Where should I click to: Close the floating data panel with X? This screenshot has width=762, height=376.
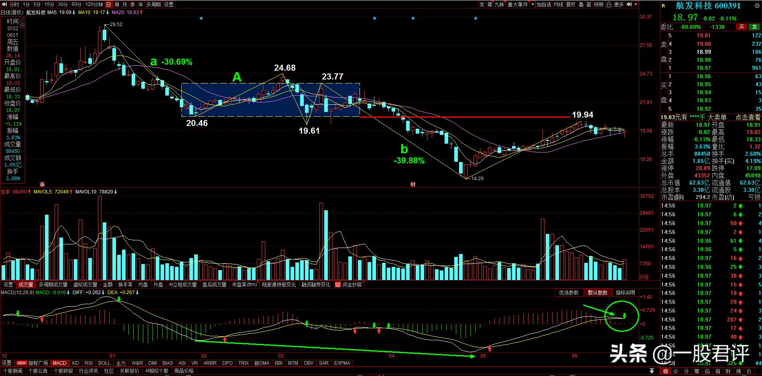[x=22, y=19]
